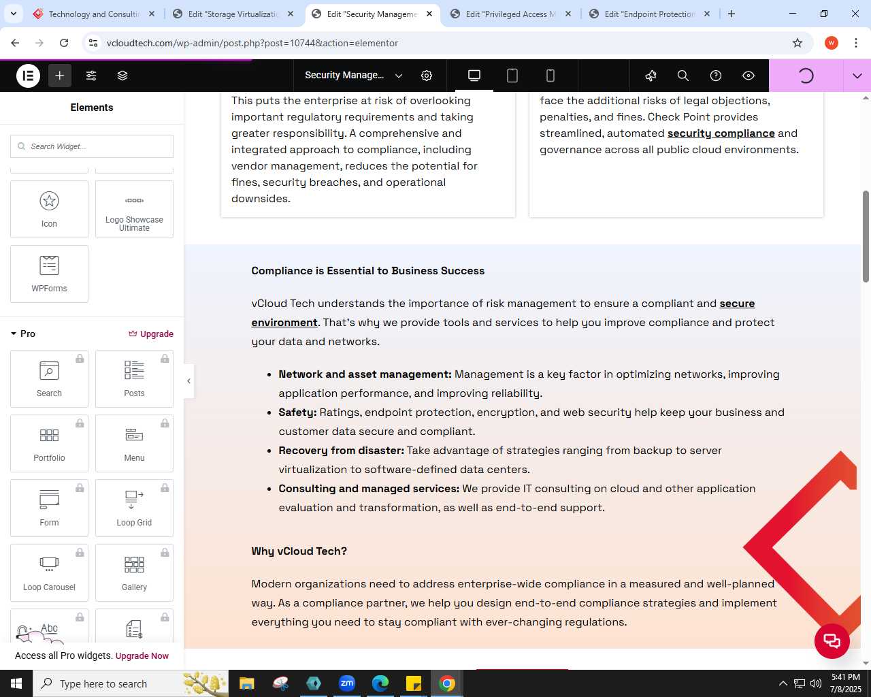871x697 pixels.
Task: Preview changes with the eye icon
Action: point(749,76)
